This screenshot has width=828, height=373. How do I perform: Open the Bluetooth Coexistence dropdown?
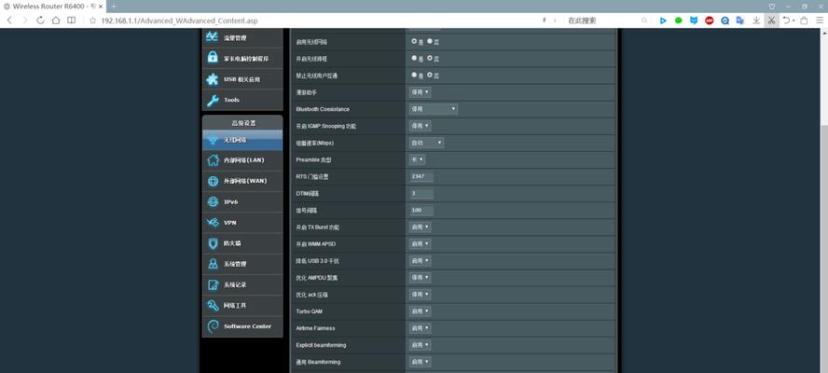(x=433, y=109)
